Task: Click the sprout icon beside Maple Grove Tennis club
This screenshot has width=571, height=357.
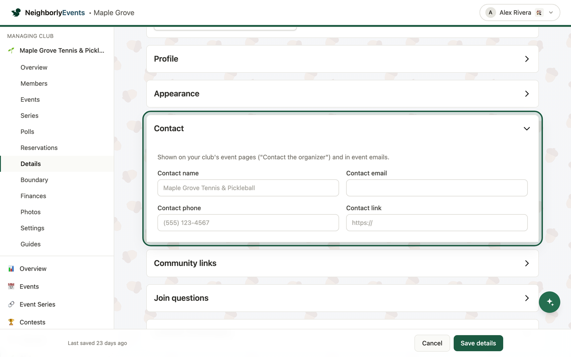Action: (x=11, y=50)
